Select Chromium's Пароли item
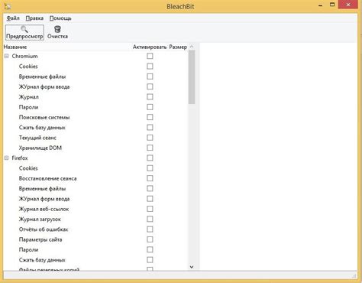Viewport: 362px width, 283px height. [28, 107]
